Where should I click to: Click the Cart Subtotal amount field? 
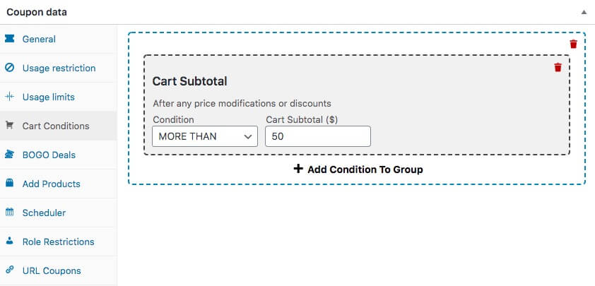coord(317,136)
